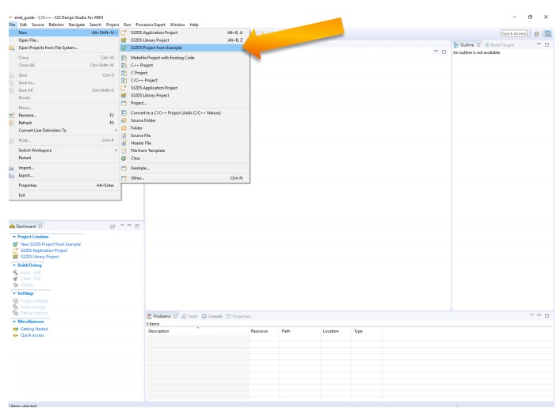560x412 pixels.
Task: Click the Getting Started icon in Dashboard
Action: click(14, 329)
